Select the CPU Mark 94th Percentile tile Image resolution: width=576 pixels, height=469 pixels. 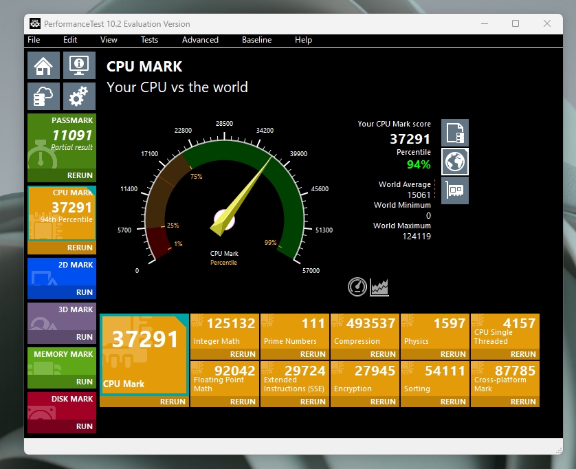[62, 213]
